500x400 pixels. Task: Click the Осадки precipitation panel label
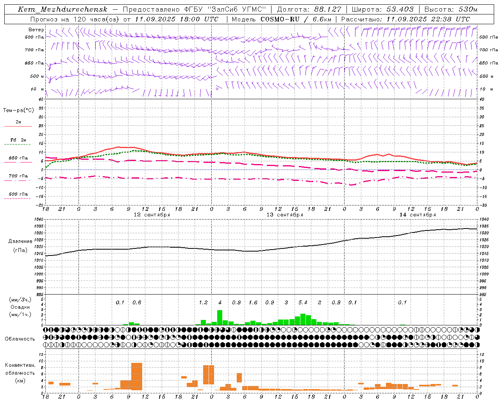tap(20, 307)
